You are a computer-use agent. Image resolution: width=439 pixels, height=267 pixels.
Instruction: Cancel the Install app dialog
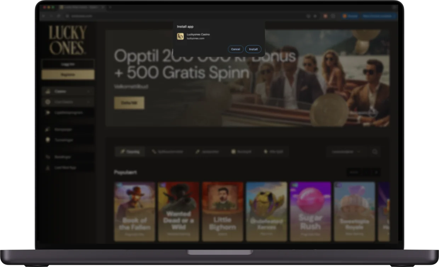click(x=235, y=49)
